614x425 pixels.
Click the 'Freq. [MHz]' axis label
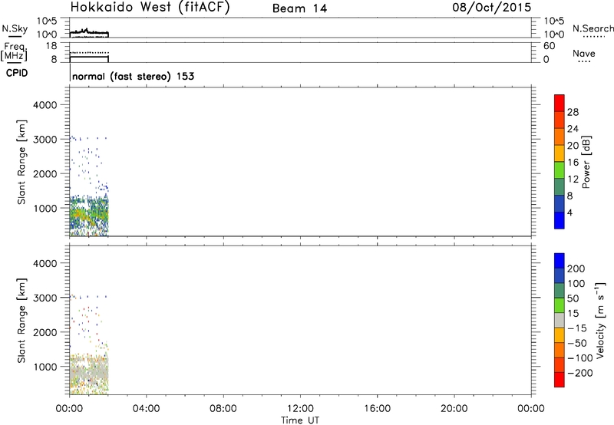tap(14, 52)
